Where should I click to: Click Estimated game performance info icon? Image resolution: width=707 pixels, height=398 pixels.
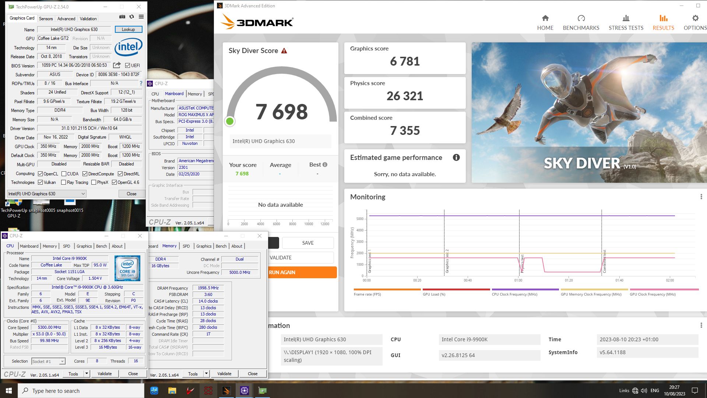[x=456, y=157]
